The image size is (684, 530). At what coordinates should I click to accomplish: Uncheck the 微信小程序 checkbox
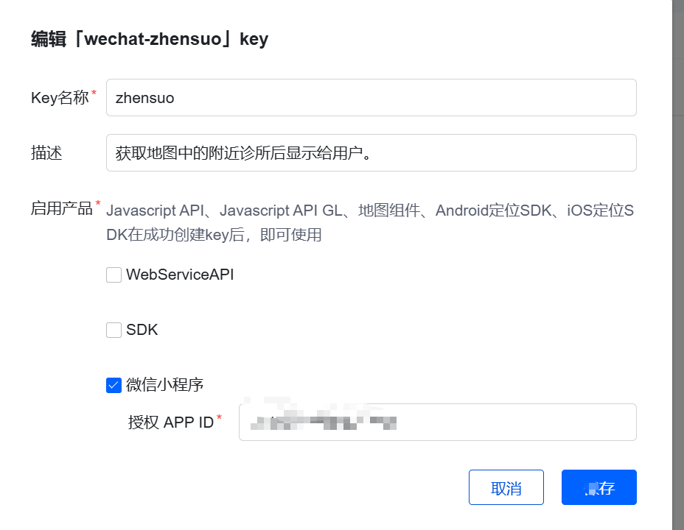point(114,385)
